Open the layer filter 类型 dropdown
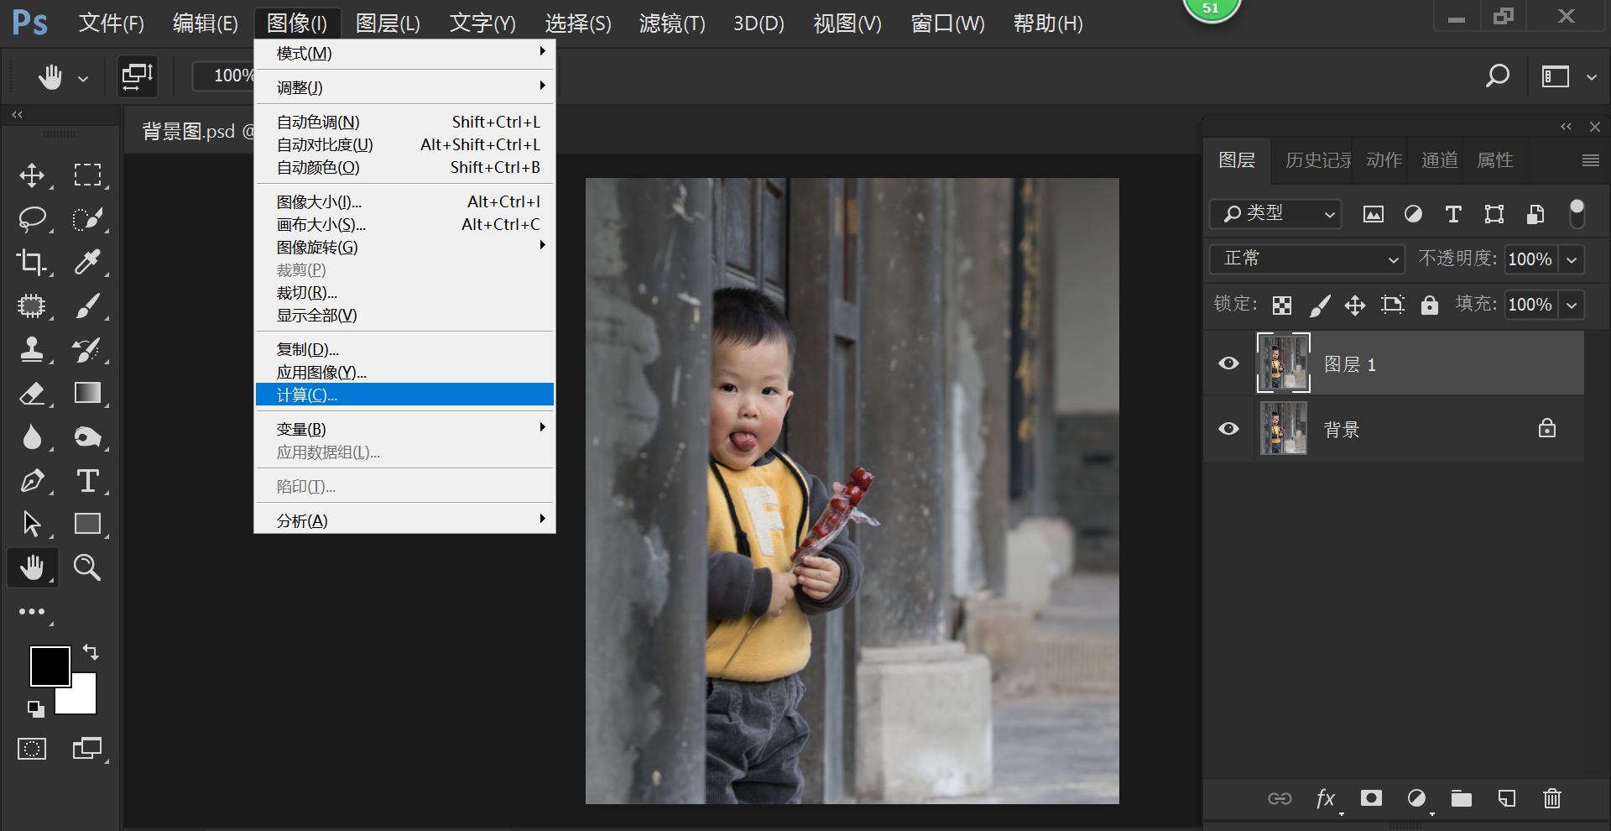Viewport: 1611px width, 831px height. click(x=1275, y=214)
